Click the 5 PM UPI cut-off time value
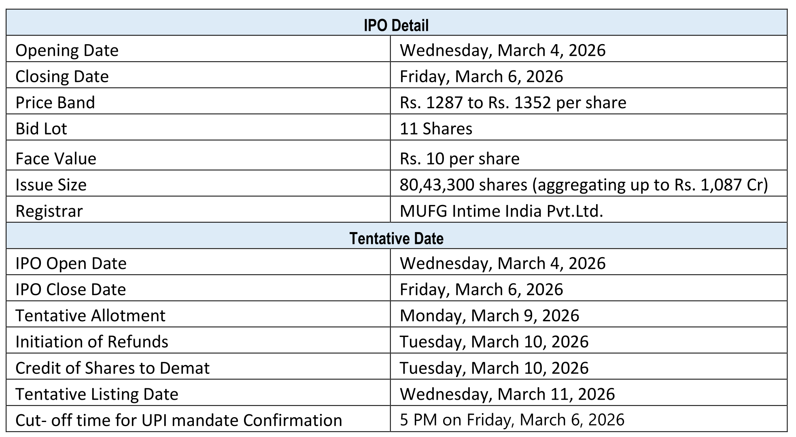 512,420
